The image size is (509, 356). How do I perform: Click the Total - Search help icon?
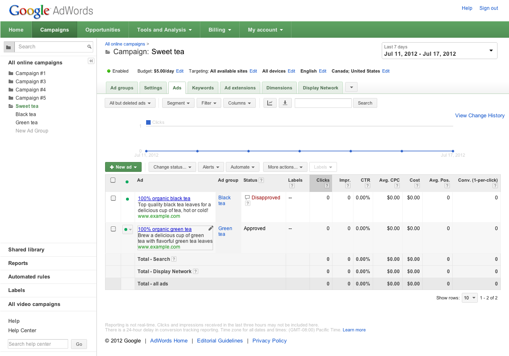click(x=174, y=259)
